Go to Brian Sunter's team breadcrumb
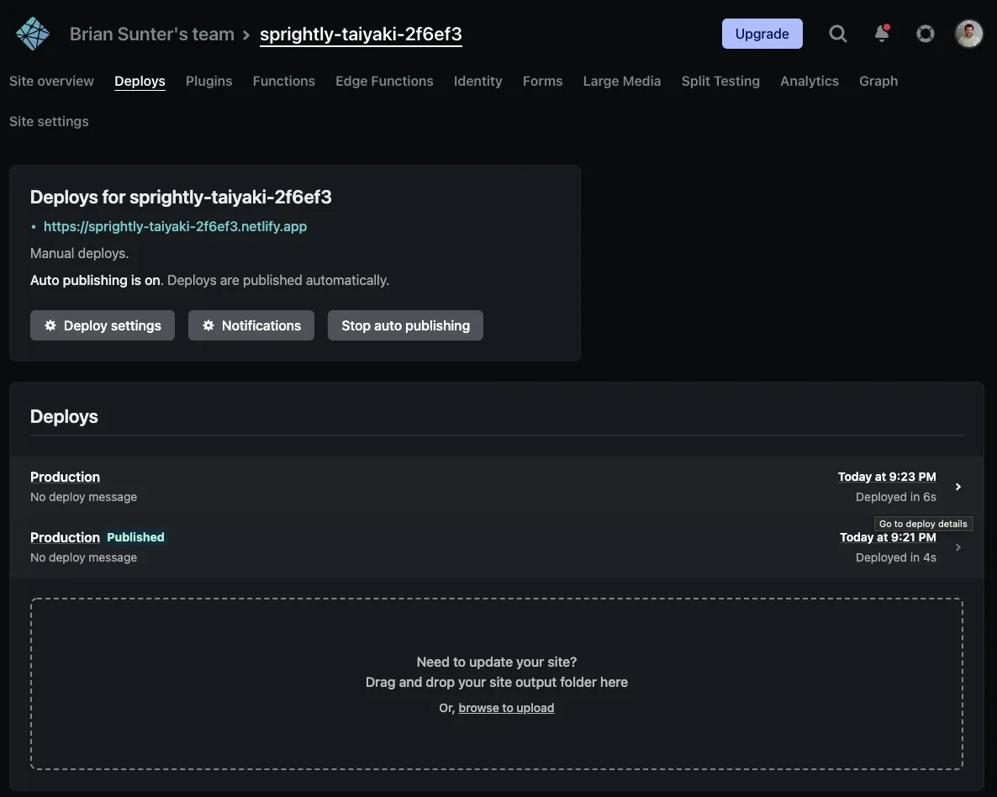 pyautogui.click(x=152, y=34)
